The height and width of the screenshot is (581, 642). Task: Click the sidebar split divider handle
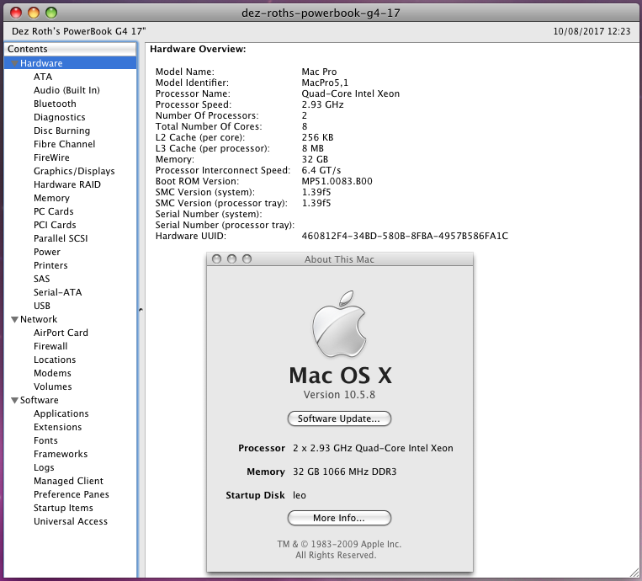pos(141,310)
